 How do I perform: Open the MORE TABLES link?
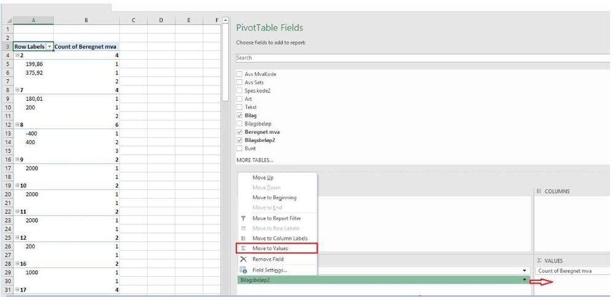[255, 160]
